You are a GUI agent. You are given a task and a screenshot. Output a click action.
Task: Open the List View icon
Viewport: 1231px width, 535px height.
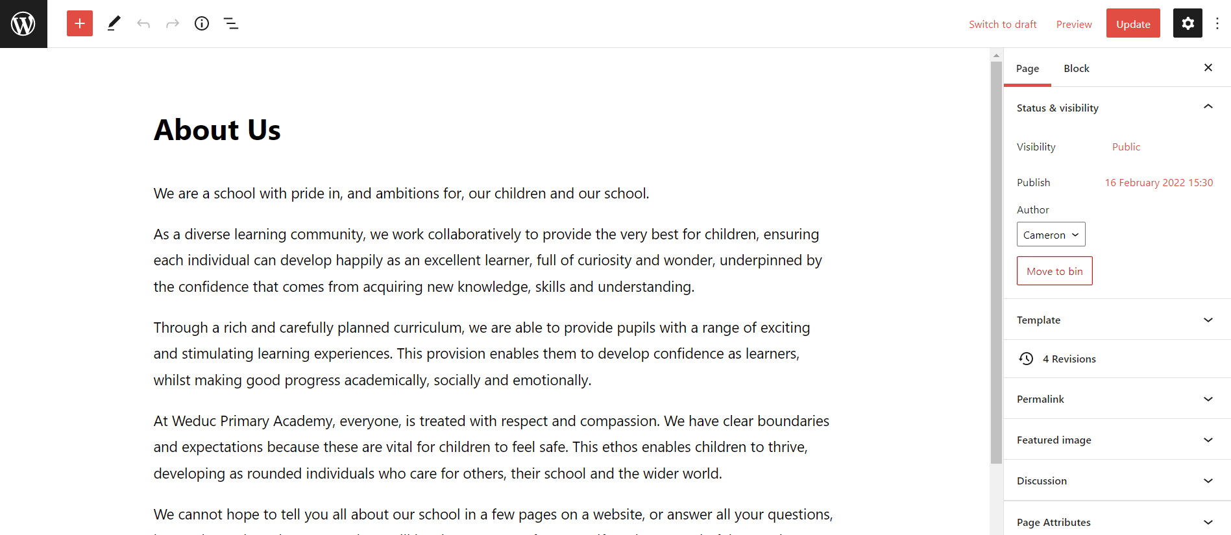tap(231, 24)
